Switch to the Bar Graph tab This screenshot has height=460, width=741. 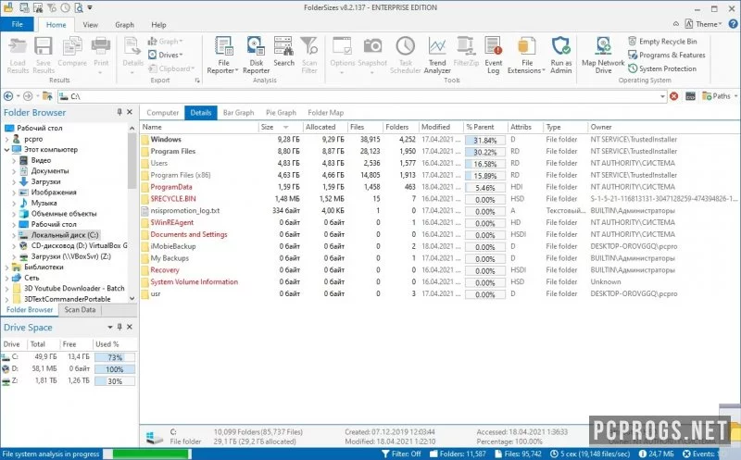[x=238, y=112]
